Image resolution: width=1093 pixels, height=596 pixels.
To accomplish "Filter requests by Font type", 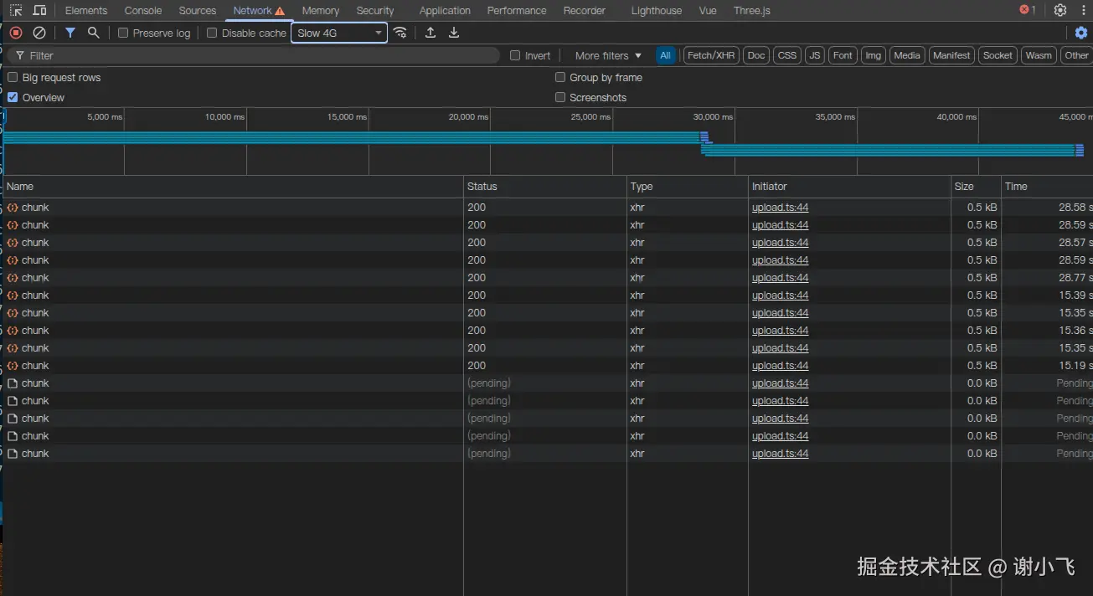I will tap(843, 55).
